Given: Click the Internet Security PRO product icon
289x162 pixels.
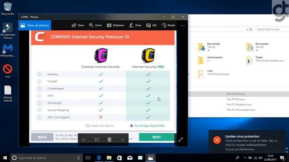Looking at the screenshot, I should click(148, 55).
